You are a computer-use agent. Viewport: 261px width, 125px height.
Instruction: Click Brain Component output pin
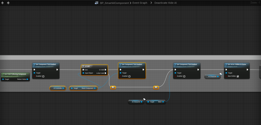[95, 88]
